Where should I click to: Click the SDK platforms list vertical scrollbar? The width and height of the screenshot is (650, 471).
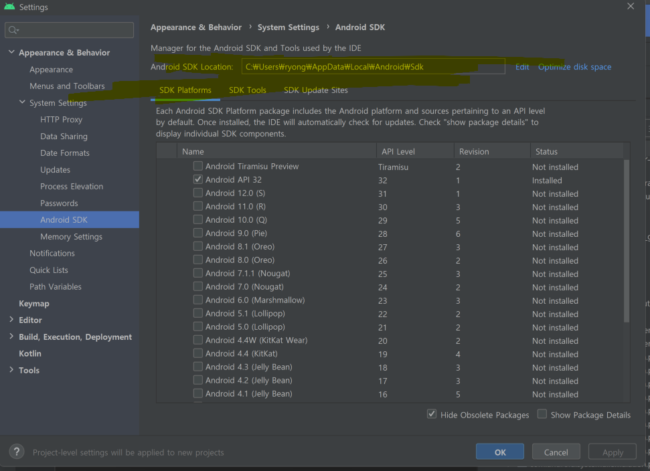[627, 241]
